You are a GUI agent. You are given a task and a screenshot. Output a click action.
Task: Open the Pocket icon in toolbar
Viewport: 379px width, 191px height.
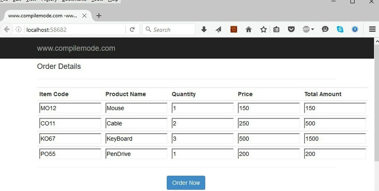point(291,29)
